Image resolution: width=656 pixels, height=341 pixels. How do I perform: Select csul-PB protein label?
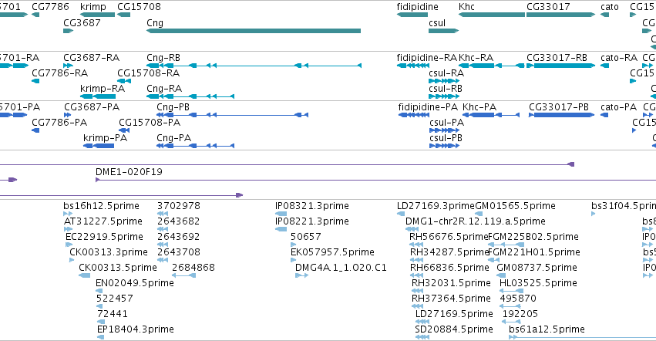coord(446,138)
